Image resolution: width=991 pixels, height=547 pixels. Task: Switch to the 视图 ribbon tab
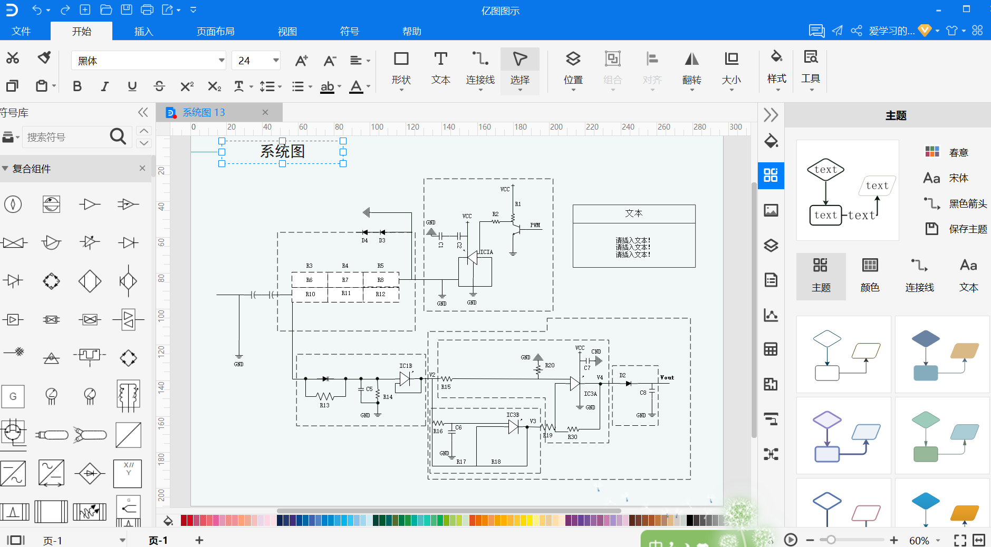(x=287, y=32)
